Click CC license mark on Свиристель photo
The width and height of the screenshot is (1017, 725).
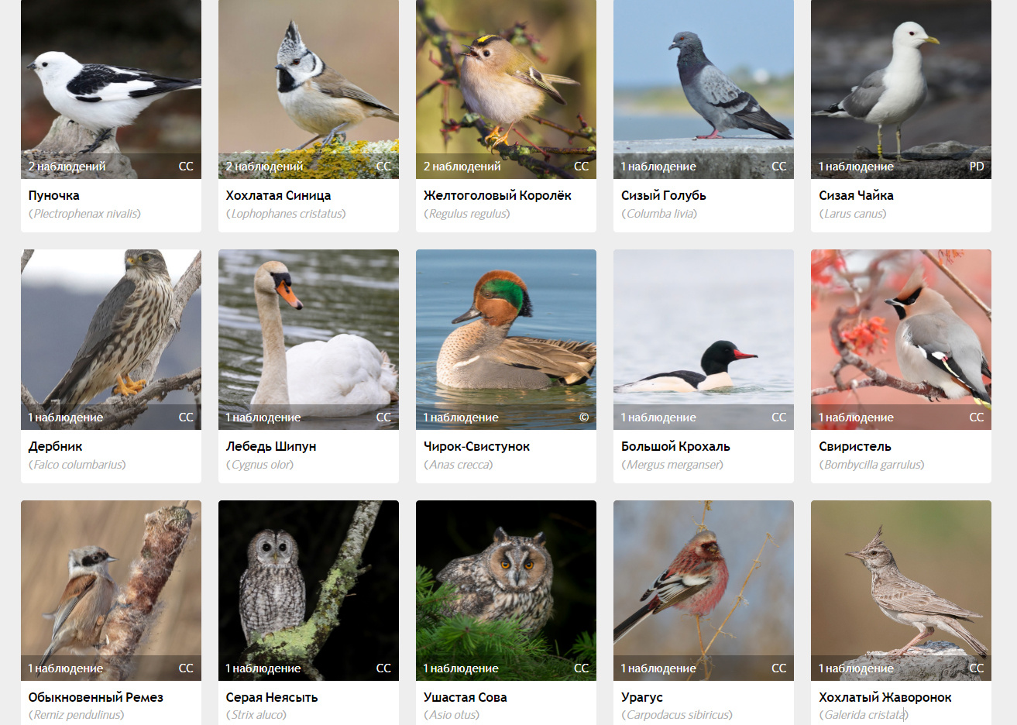[x=977, y=417]
